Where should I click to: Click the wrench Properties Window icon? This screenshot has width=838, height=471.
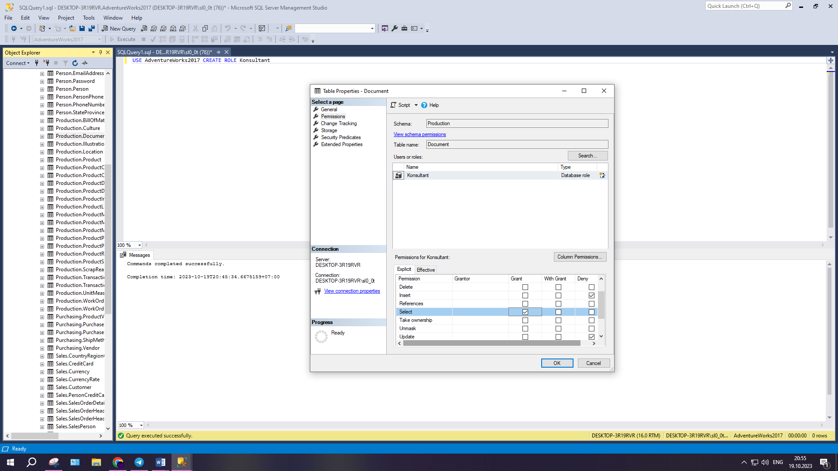[395, 28]
